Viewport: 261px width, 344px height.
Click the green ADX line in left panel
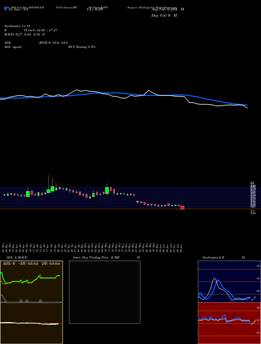click(x=31, y=279)
